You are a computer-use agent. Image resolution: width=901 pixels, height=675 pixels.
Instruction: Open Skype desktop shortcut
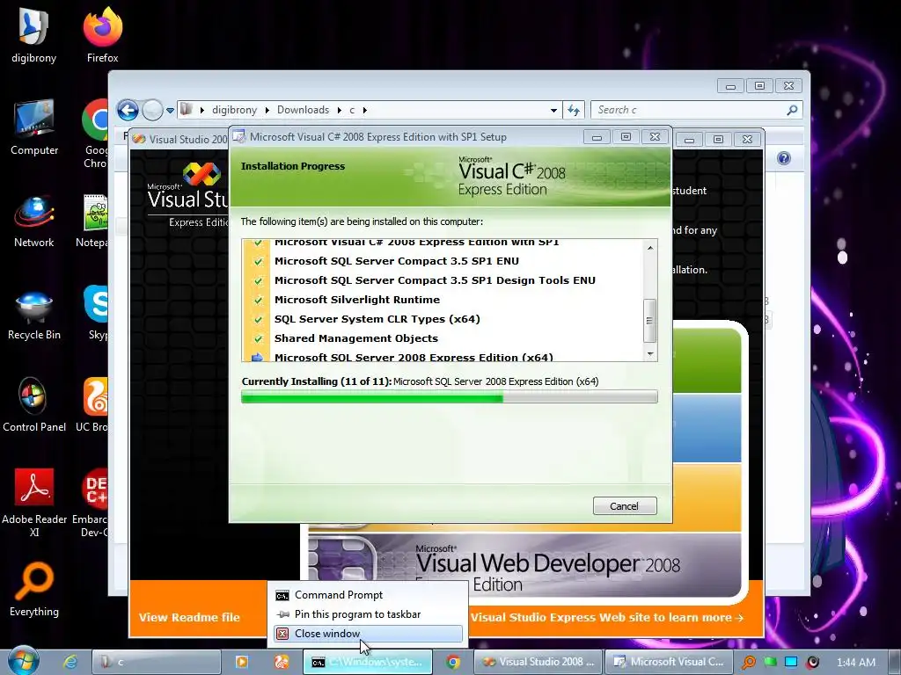coord(96,313)
